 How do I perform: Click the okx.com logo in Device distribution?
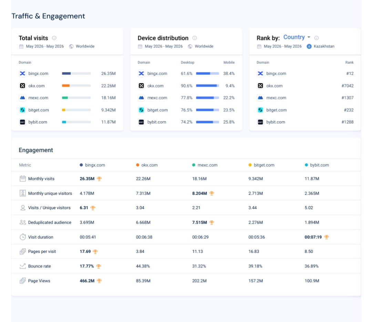(141, 86)
